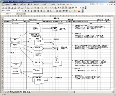Click the Insert Function fx button
Screen dimensions: 116x96
[25, 14]
